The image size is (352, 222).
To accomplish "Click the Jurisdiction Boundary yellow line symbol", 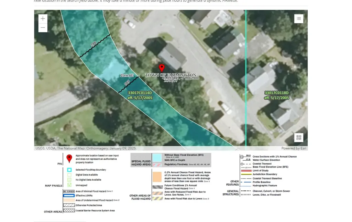I will [246, 174].
